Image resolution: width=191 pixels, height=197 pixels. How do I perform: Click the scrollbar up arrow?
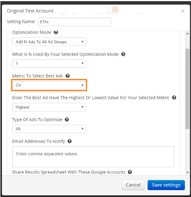point(188,34)
